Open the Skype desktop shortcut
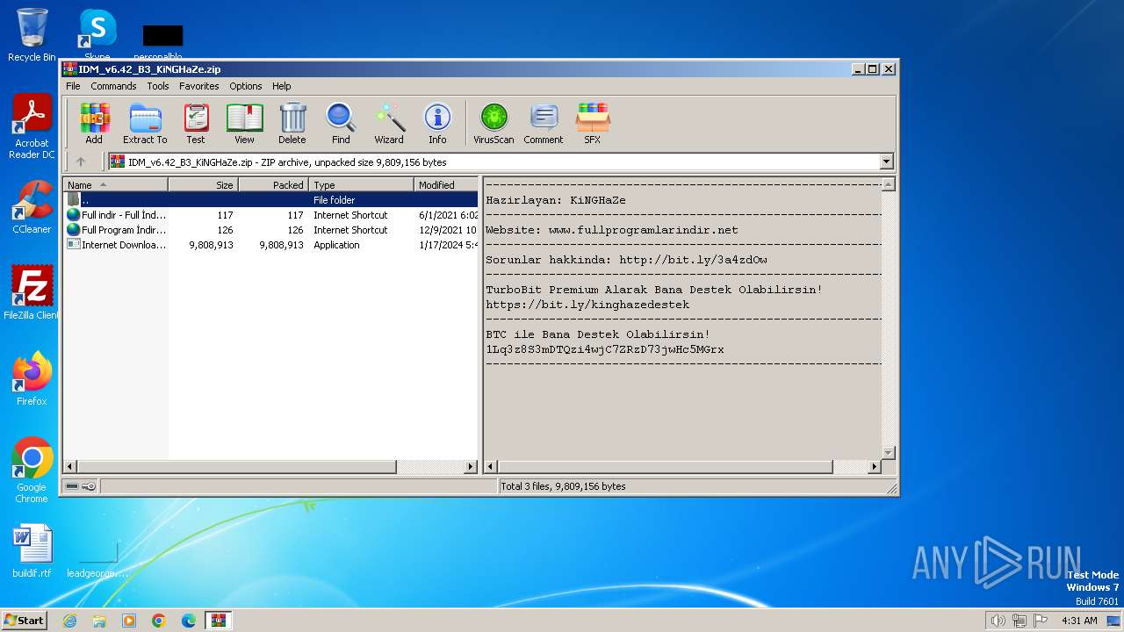The width and height of the screenshot is (1124, 632). click(x=97, y=33)
